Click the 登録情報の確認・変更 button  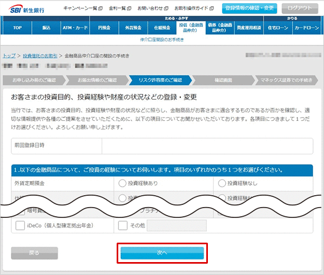pyautogui.click(x=249, y=8)
